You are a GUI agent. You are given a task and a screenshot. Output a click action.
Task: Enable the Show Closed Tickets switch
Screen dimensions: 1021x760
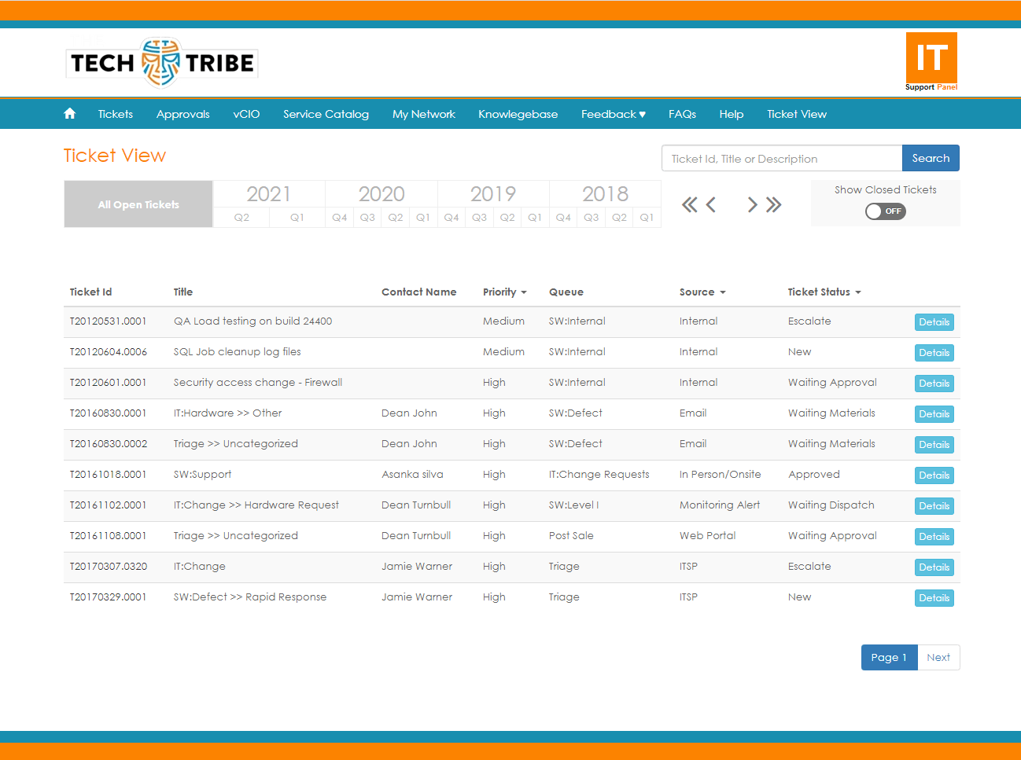(x=885, y=211)
